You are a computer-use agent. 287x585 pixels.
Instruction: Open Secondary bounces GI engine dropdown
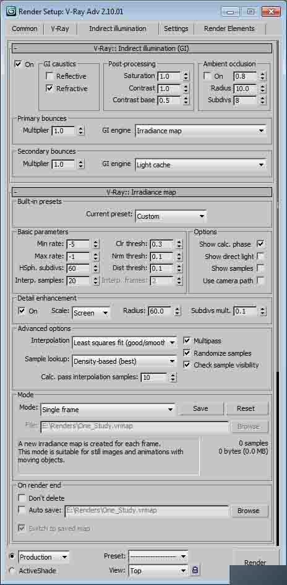coord(200,165)
